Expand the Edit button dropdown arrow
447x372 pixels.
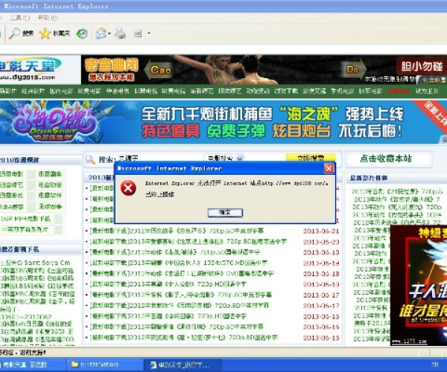[149, 33]
